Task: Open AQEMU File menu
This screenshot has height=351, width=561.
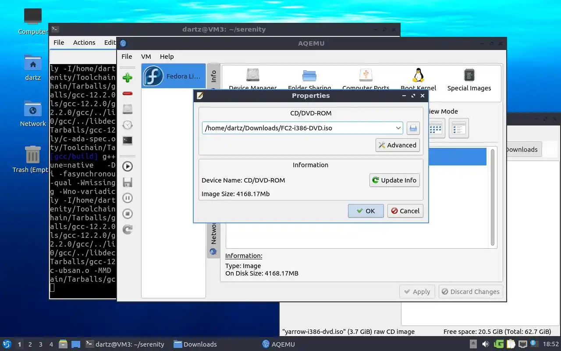Action: click(127, 56)
